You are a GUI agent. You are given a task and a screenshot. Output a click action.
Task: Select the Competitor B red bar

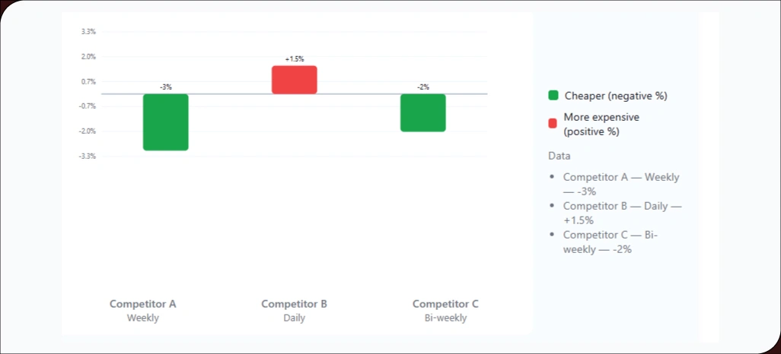295,80
